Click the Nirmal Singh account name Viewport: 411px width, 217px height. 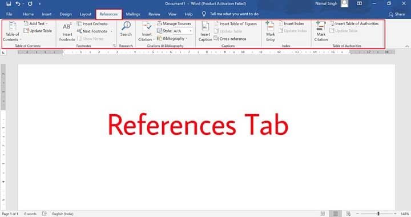coord(326,3)
